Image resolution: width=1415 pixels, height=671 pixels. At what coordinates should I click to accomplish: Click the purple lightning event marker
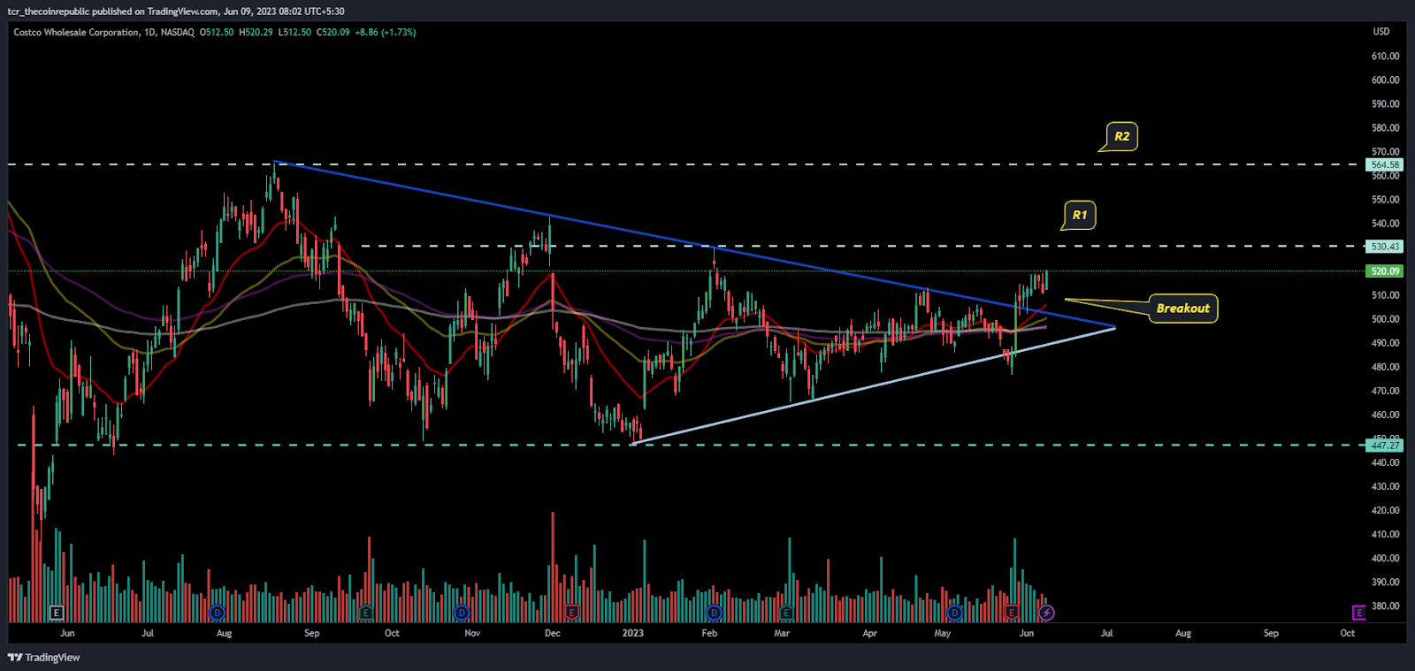(x=1047, y=613)
